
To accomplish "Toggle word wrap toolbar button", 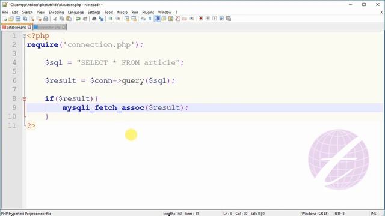I will point(143,19).
